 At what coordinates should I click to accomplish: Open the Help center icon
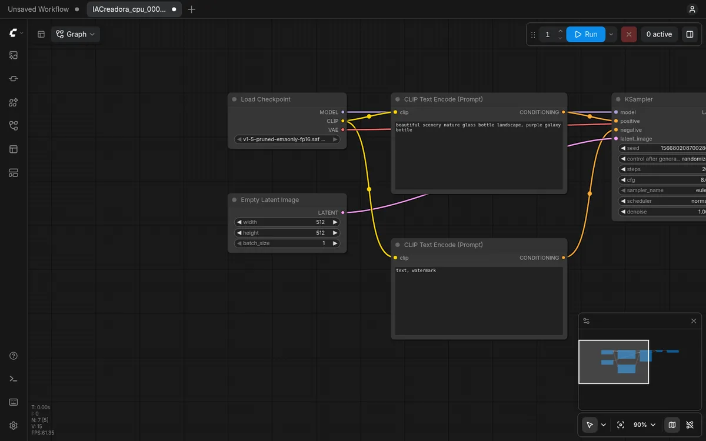pyautogui.click(x=14, y=356)
